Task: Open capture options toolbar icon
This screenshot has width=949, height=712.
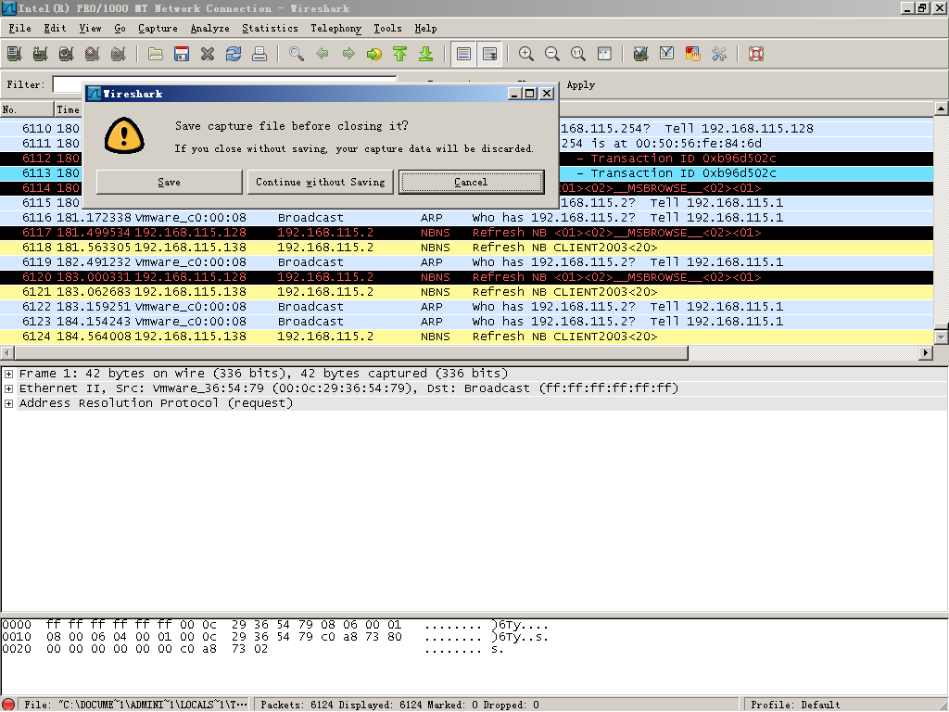Action: point(41,54)
